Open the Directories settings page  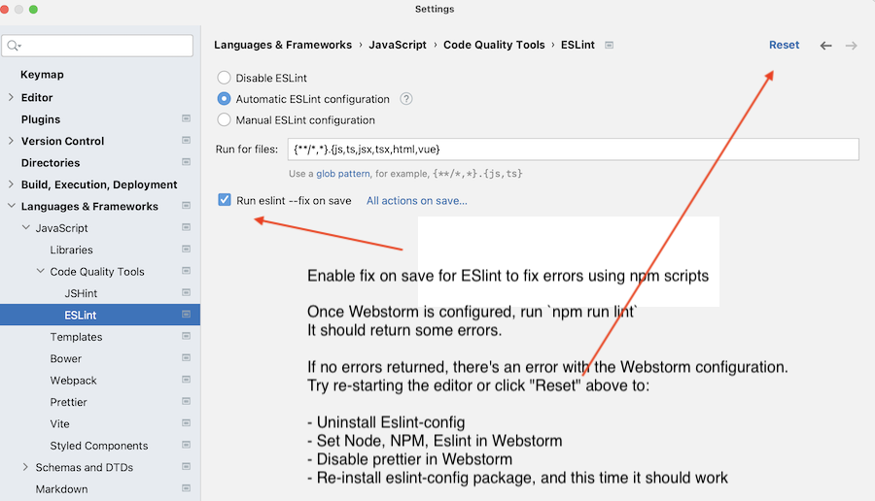point(51,163)
